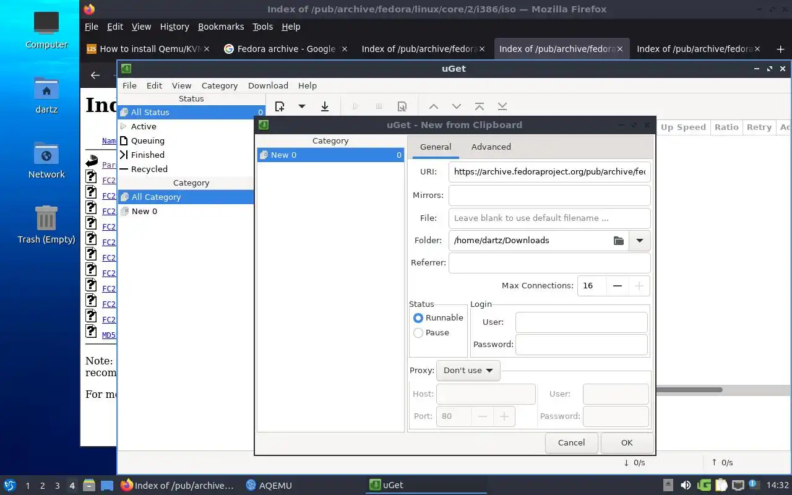This screenshot has width=792, height=495.
Task: Click the Retry column header
Action: tap(759, 127)
